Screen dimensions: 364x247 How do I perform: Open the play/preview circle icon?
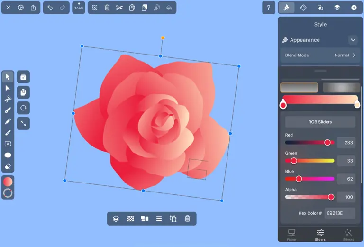(21, 8)
